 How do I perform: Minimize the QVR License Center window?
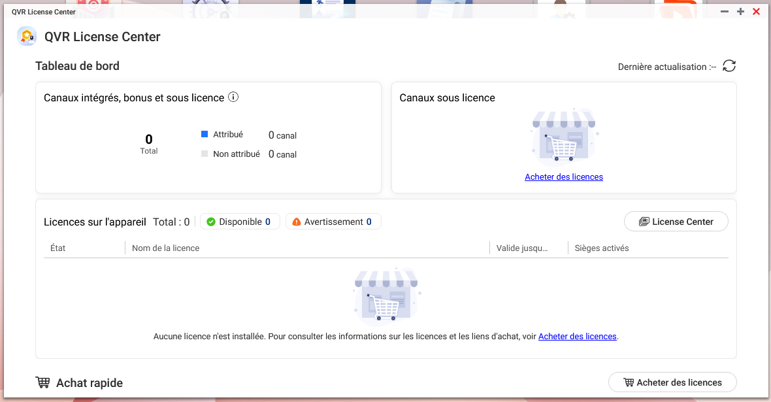click(x=725, y=12)
